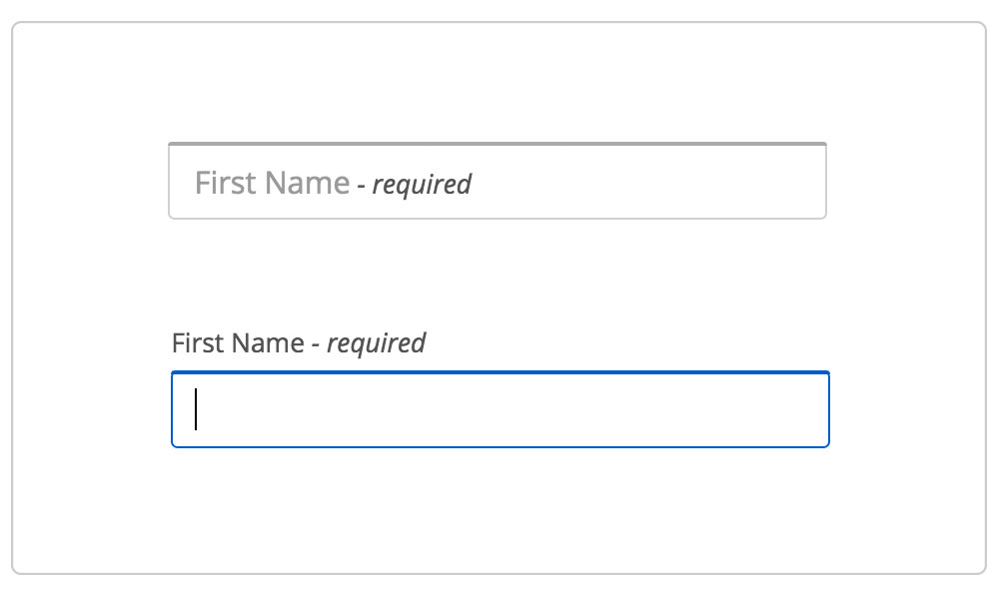Click blank card area above the gray field
The height and width of the screenshot is (599, 999).
[498, 83]
